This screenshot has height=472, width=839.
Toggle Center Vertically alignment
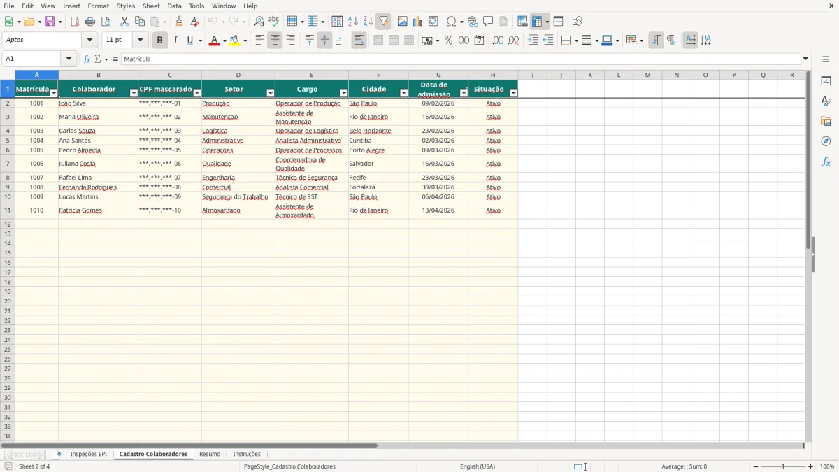click(x=324, y=41)
